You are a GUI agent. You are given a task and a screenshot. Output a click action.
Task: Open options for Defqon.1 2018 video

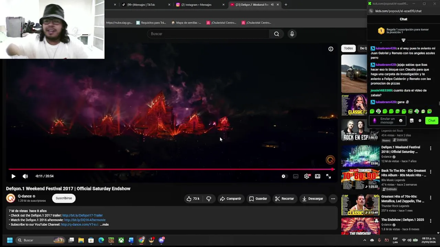click(430, 149)
